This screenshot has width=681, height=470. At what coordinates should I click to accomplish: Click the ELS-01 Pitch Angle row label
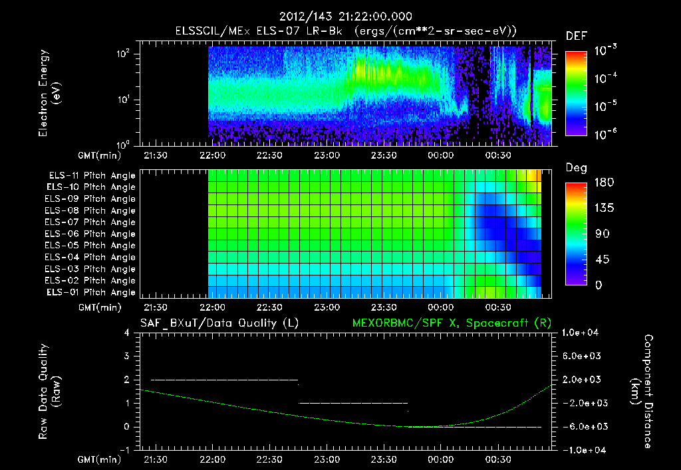(x=91, y=292)
